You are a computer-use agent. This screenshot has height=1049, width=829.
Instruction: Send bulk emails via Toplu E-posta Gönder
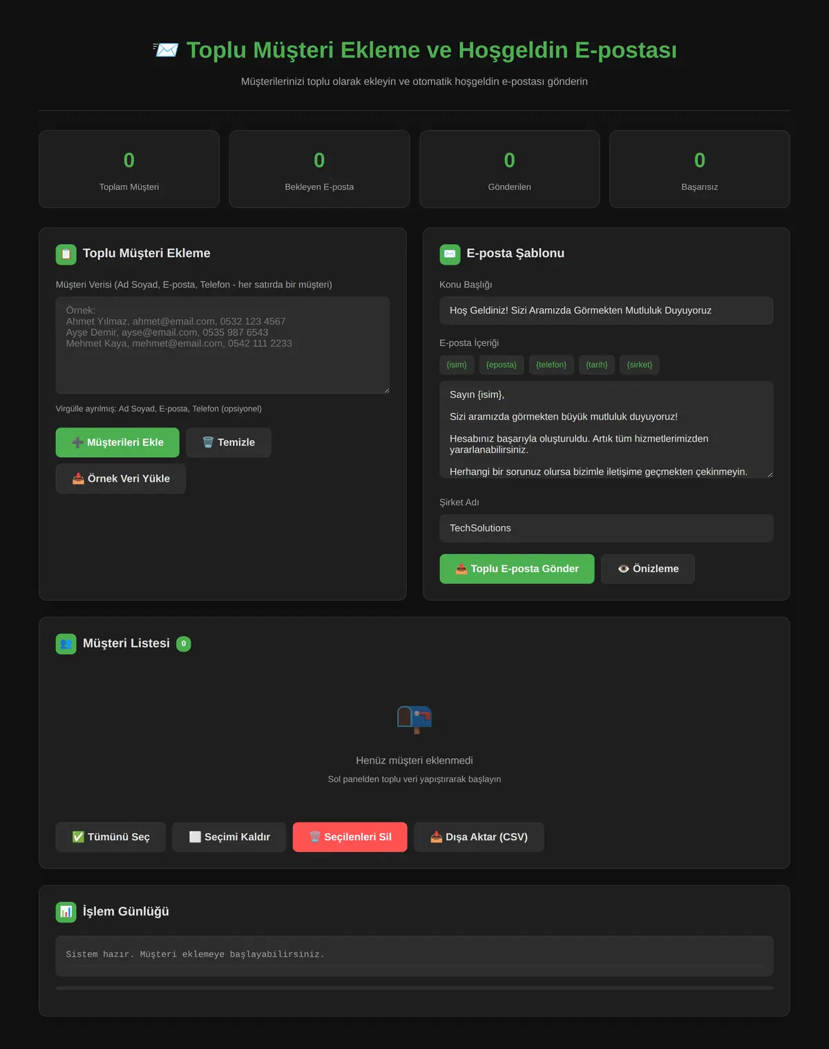[x=517, y=569]
